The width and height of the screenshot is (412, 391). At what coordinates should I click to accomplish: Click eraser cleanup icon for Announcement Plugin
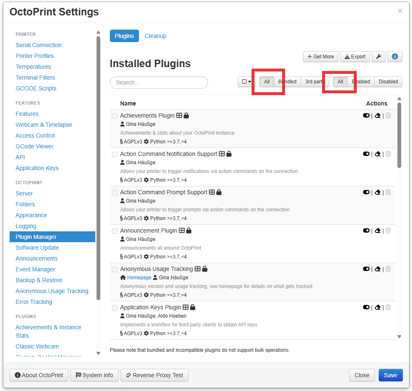pos(377,231)
